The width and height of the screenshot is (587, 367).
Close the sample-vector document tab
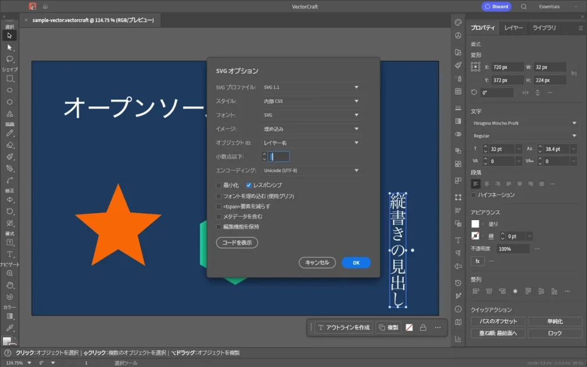[26, 20]
